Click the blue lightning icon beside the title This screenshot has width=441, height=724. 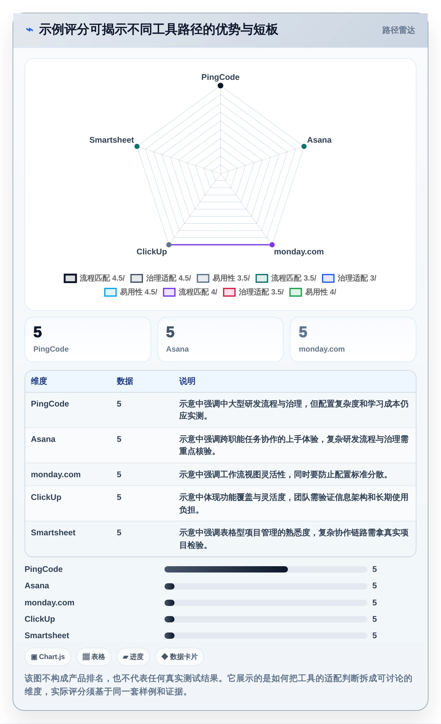click(30, 30)
